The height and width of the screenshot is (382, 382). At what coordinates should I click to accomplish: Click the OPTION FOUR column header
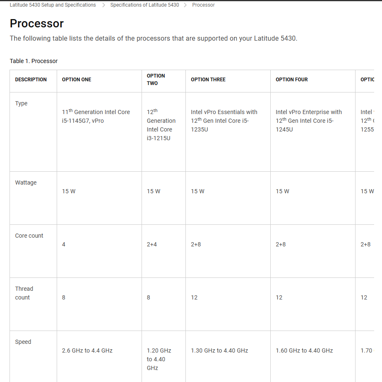[x=292, y=80]
